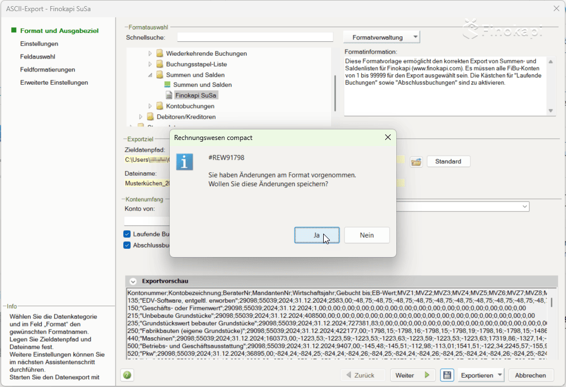This screenshot has height=387, width=566.
Task: Expand the Kontobuchungen folder
Action: point(150,106)
